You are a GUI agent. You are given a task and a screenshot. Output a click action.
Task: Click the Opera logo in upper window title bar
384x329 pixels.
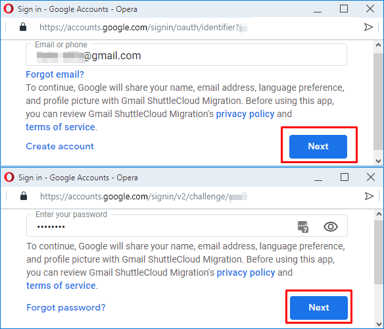coord(9,9)
